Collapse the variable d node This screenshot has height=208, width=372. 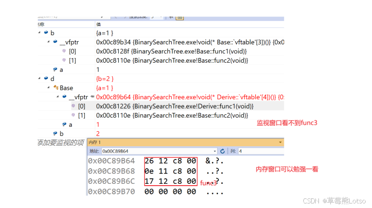pos(39,78)
